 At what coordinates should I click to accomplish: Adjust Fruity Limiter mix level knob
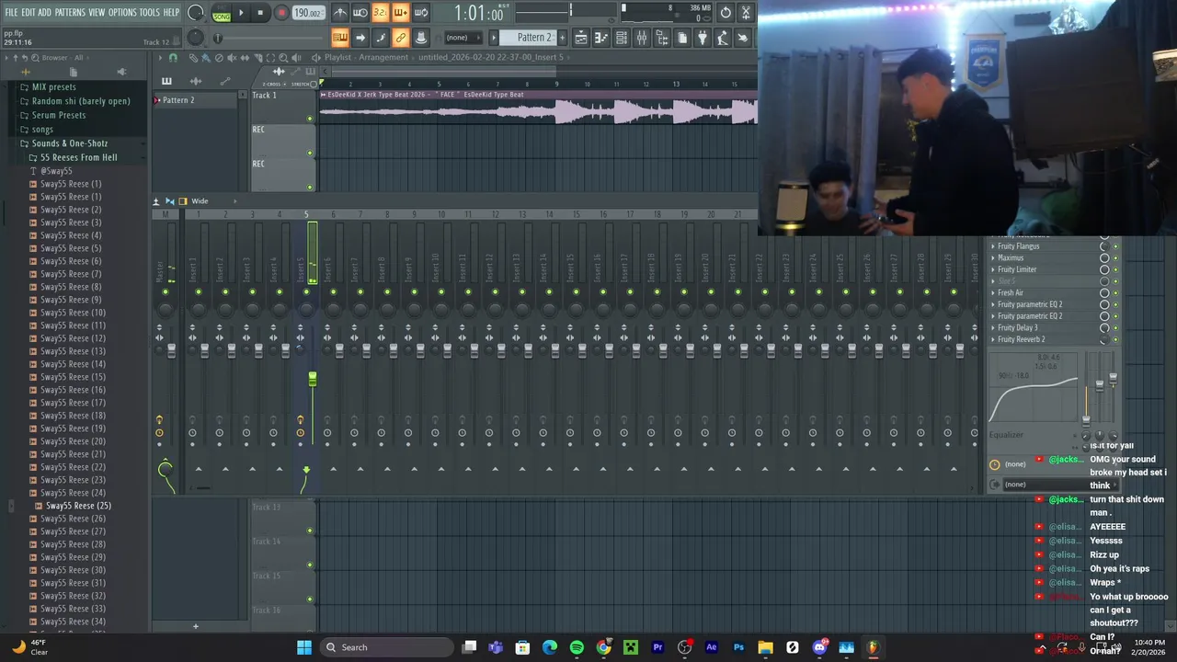pos(1104,269)
